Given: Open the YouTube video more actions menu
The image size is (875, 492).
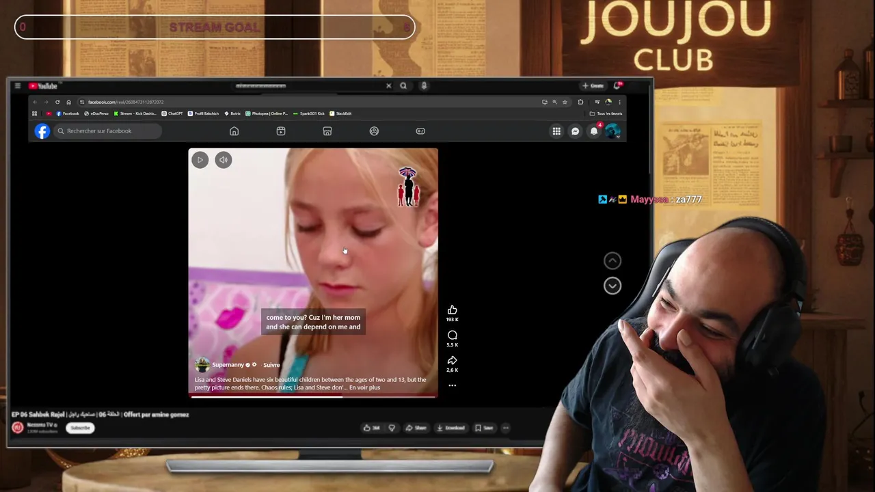Looking at the screenshot, I should [506, 428].
